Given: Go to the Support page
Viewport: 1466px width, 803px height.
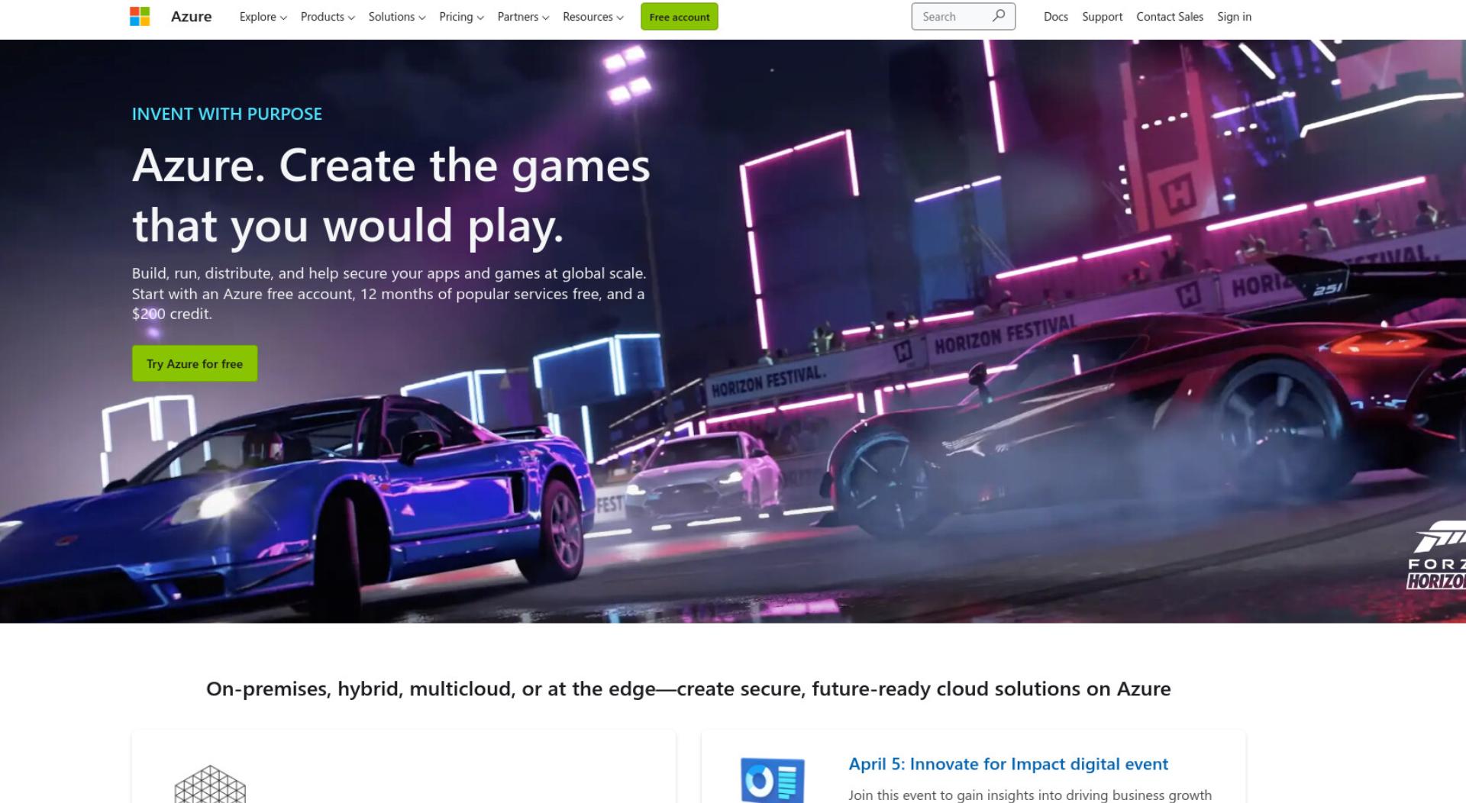Looking at the screenshot, I should pos(1102,17).
